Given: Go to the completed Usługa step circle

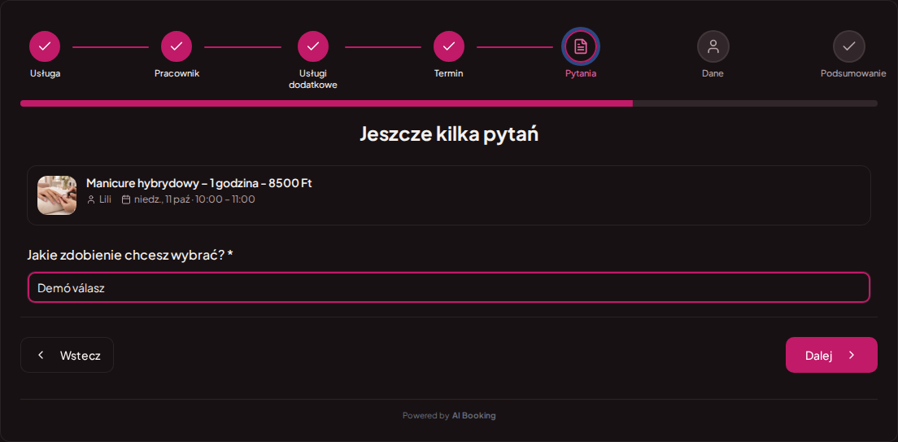Looking at the screenshot, I should 45,46.
